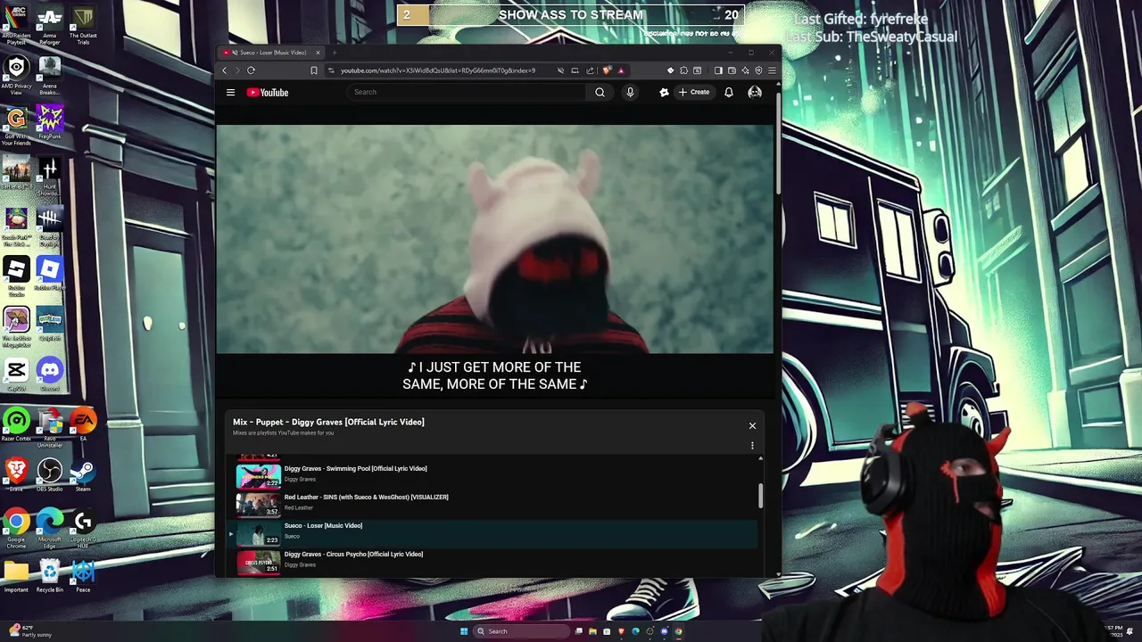Open File Explorer from the taskbar
1142x642 pixels.
coord(592,631)
